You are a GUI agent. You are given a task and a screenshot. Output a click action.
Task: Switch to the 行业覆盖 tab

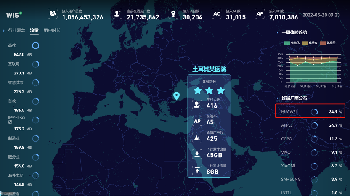coord(17,31)
